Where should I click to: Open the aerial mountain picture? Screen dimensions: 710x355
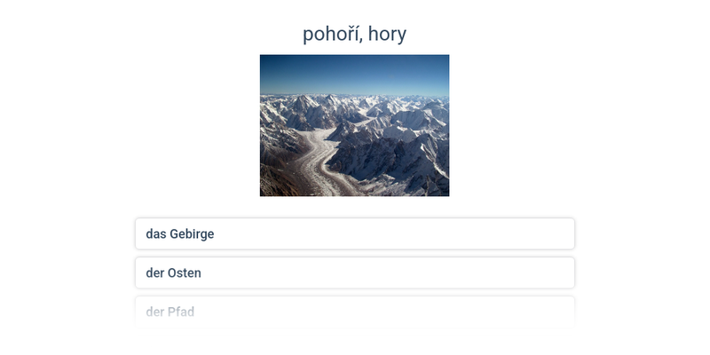pos(354,125)
